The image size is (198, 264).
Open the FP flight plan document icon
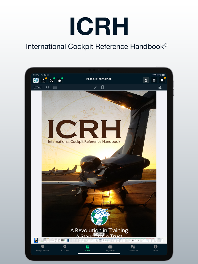click(146, 80)
